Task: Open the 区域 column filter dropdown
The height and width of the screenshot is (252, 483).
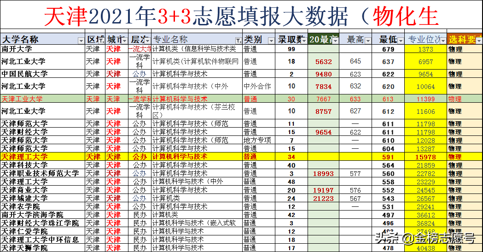Action: 102,41
